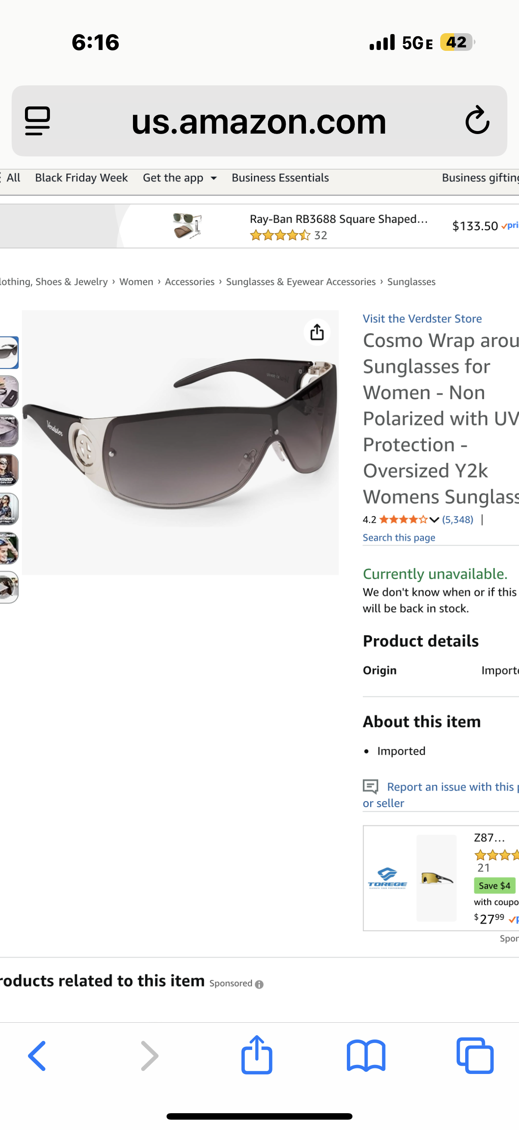The height and width of the screenshot is (1130, 519).
Task: Expand the star rating breakdown chevron
Action: pos(434,519)
